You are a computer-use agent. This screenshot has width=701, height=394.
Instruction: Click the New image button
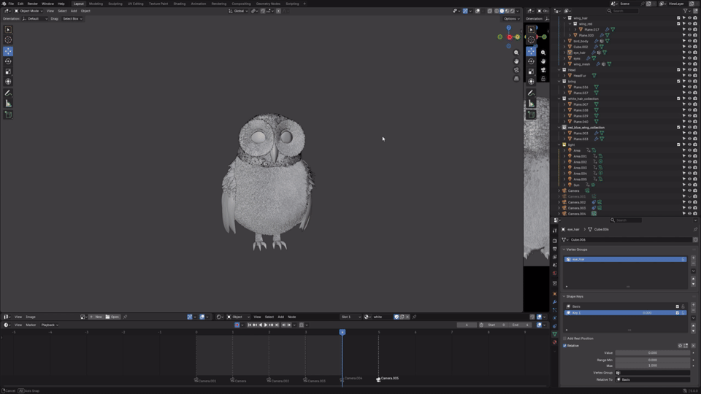tap(96, 317)
